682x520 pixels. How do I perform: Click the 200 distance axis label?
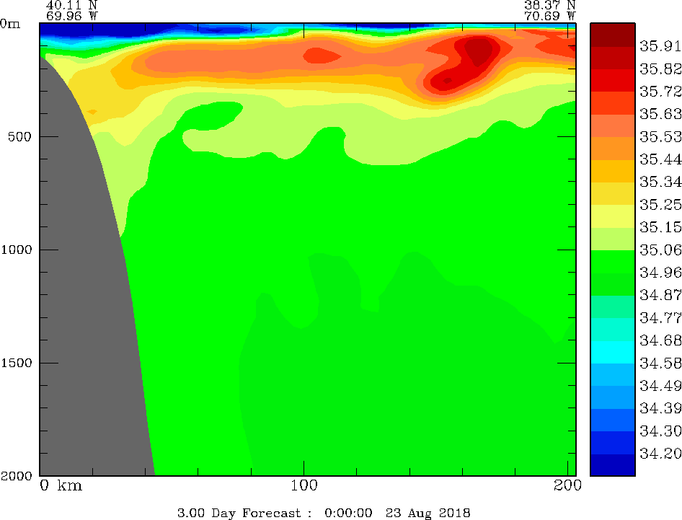point(567,485)
